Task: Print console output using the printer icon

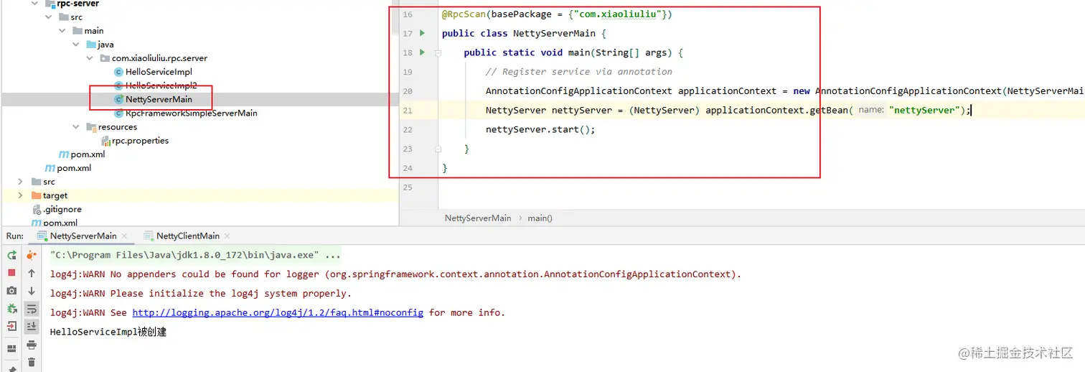Action: [x=32, y=345]
